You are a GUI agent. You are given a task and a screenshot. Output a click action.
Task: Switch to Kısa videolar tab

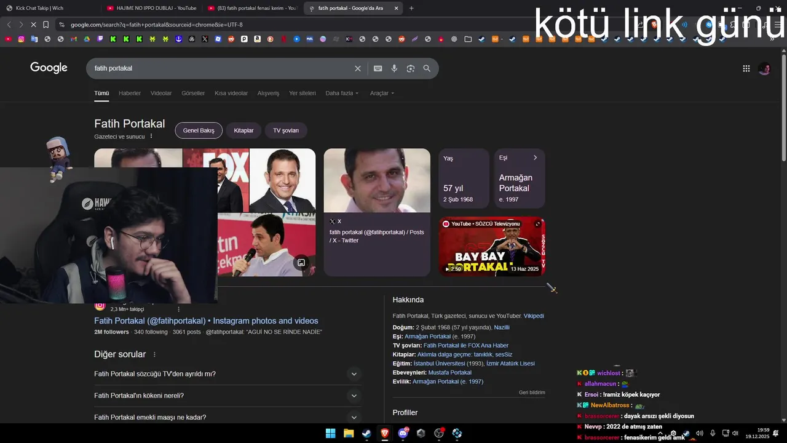231,94
